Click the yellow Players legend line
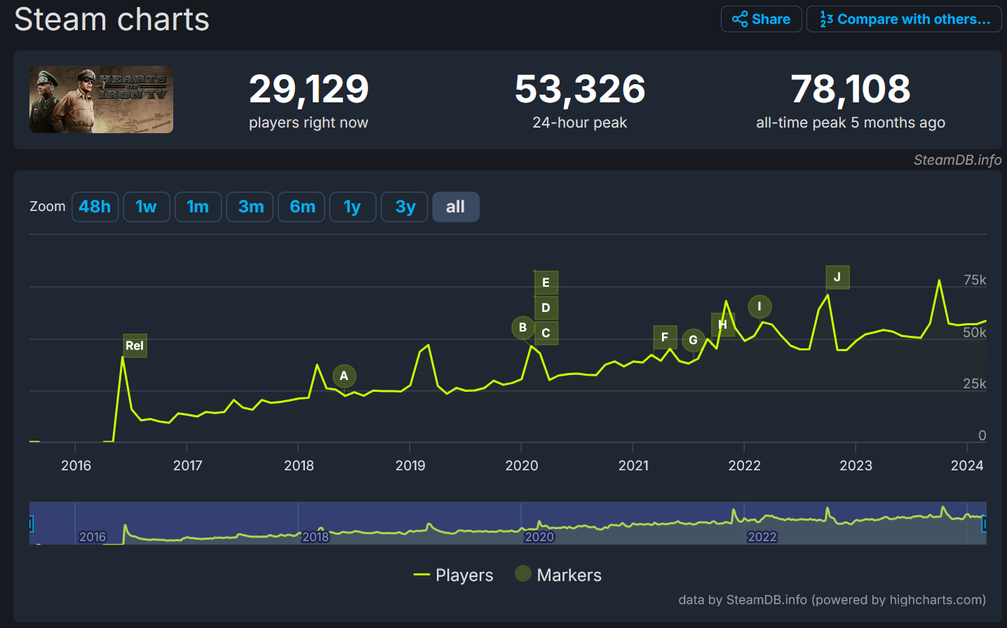 421,575
